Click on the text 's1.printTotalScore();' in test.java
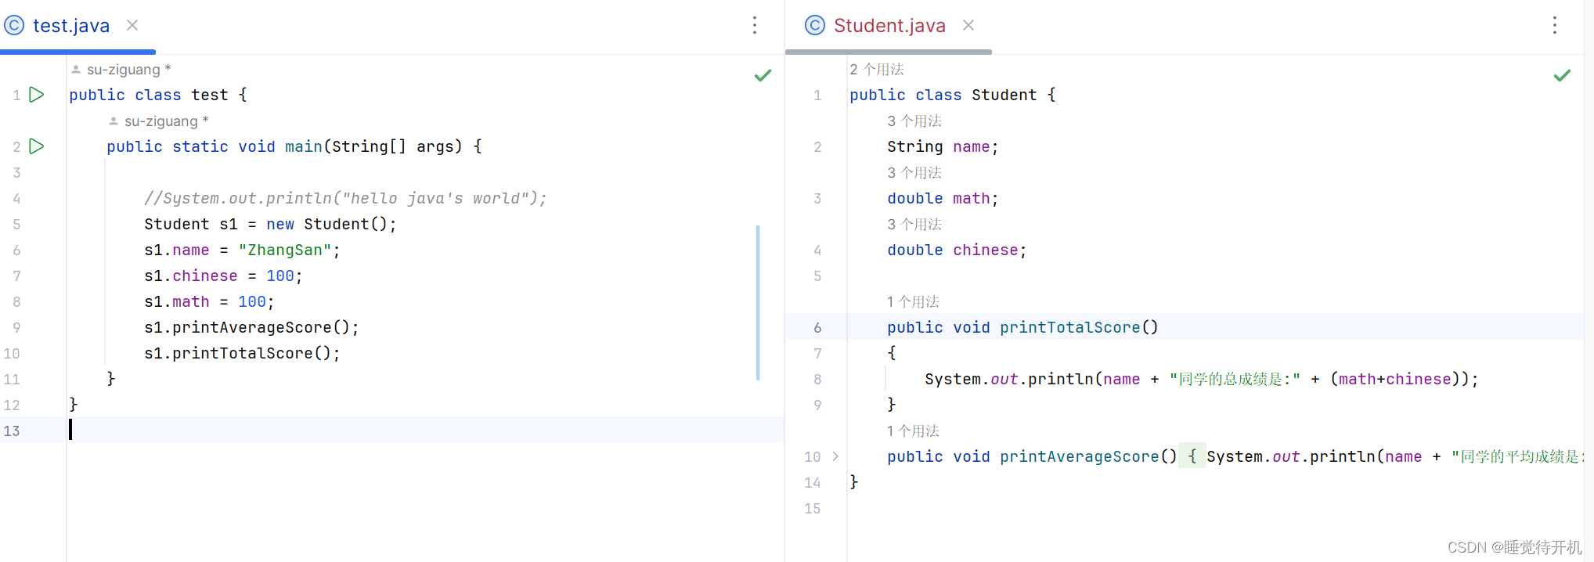This screenshot has height=562, width=1594. point(242,354)
